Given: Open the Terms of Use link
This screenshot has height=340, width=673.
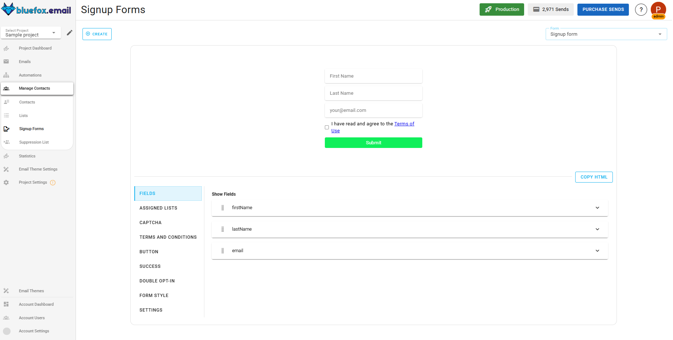Looking at the screenshot, I should pos(404,124).
